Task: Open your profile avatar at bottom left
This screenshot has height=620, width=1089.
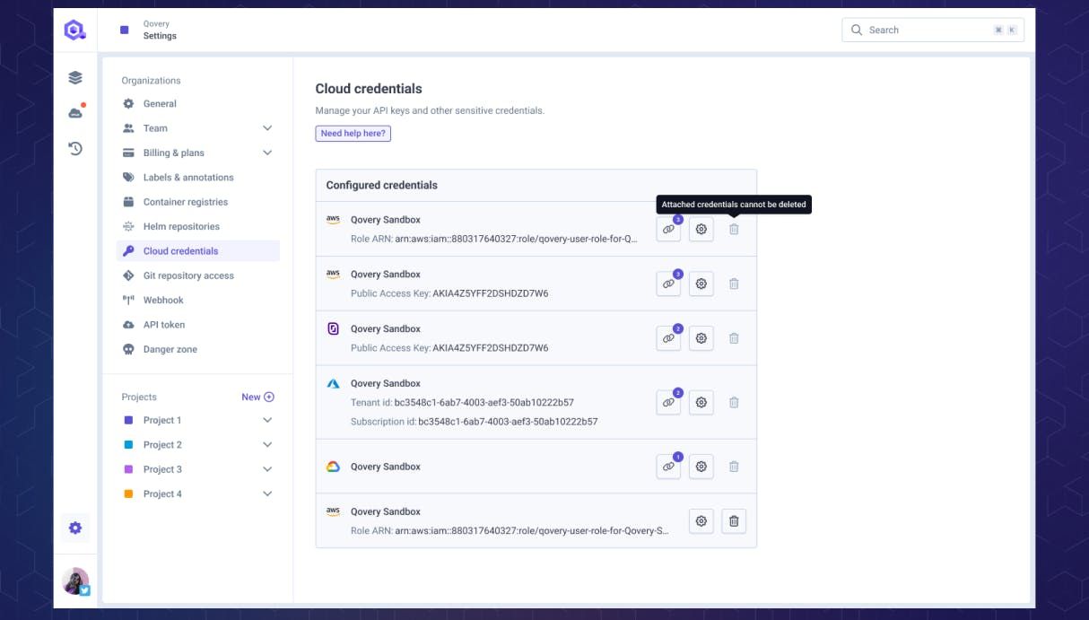Action: pyautogui.click(x=74, y=583)
